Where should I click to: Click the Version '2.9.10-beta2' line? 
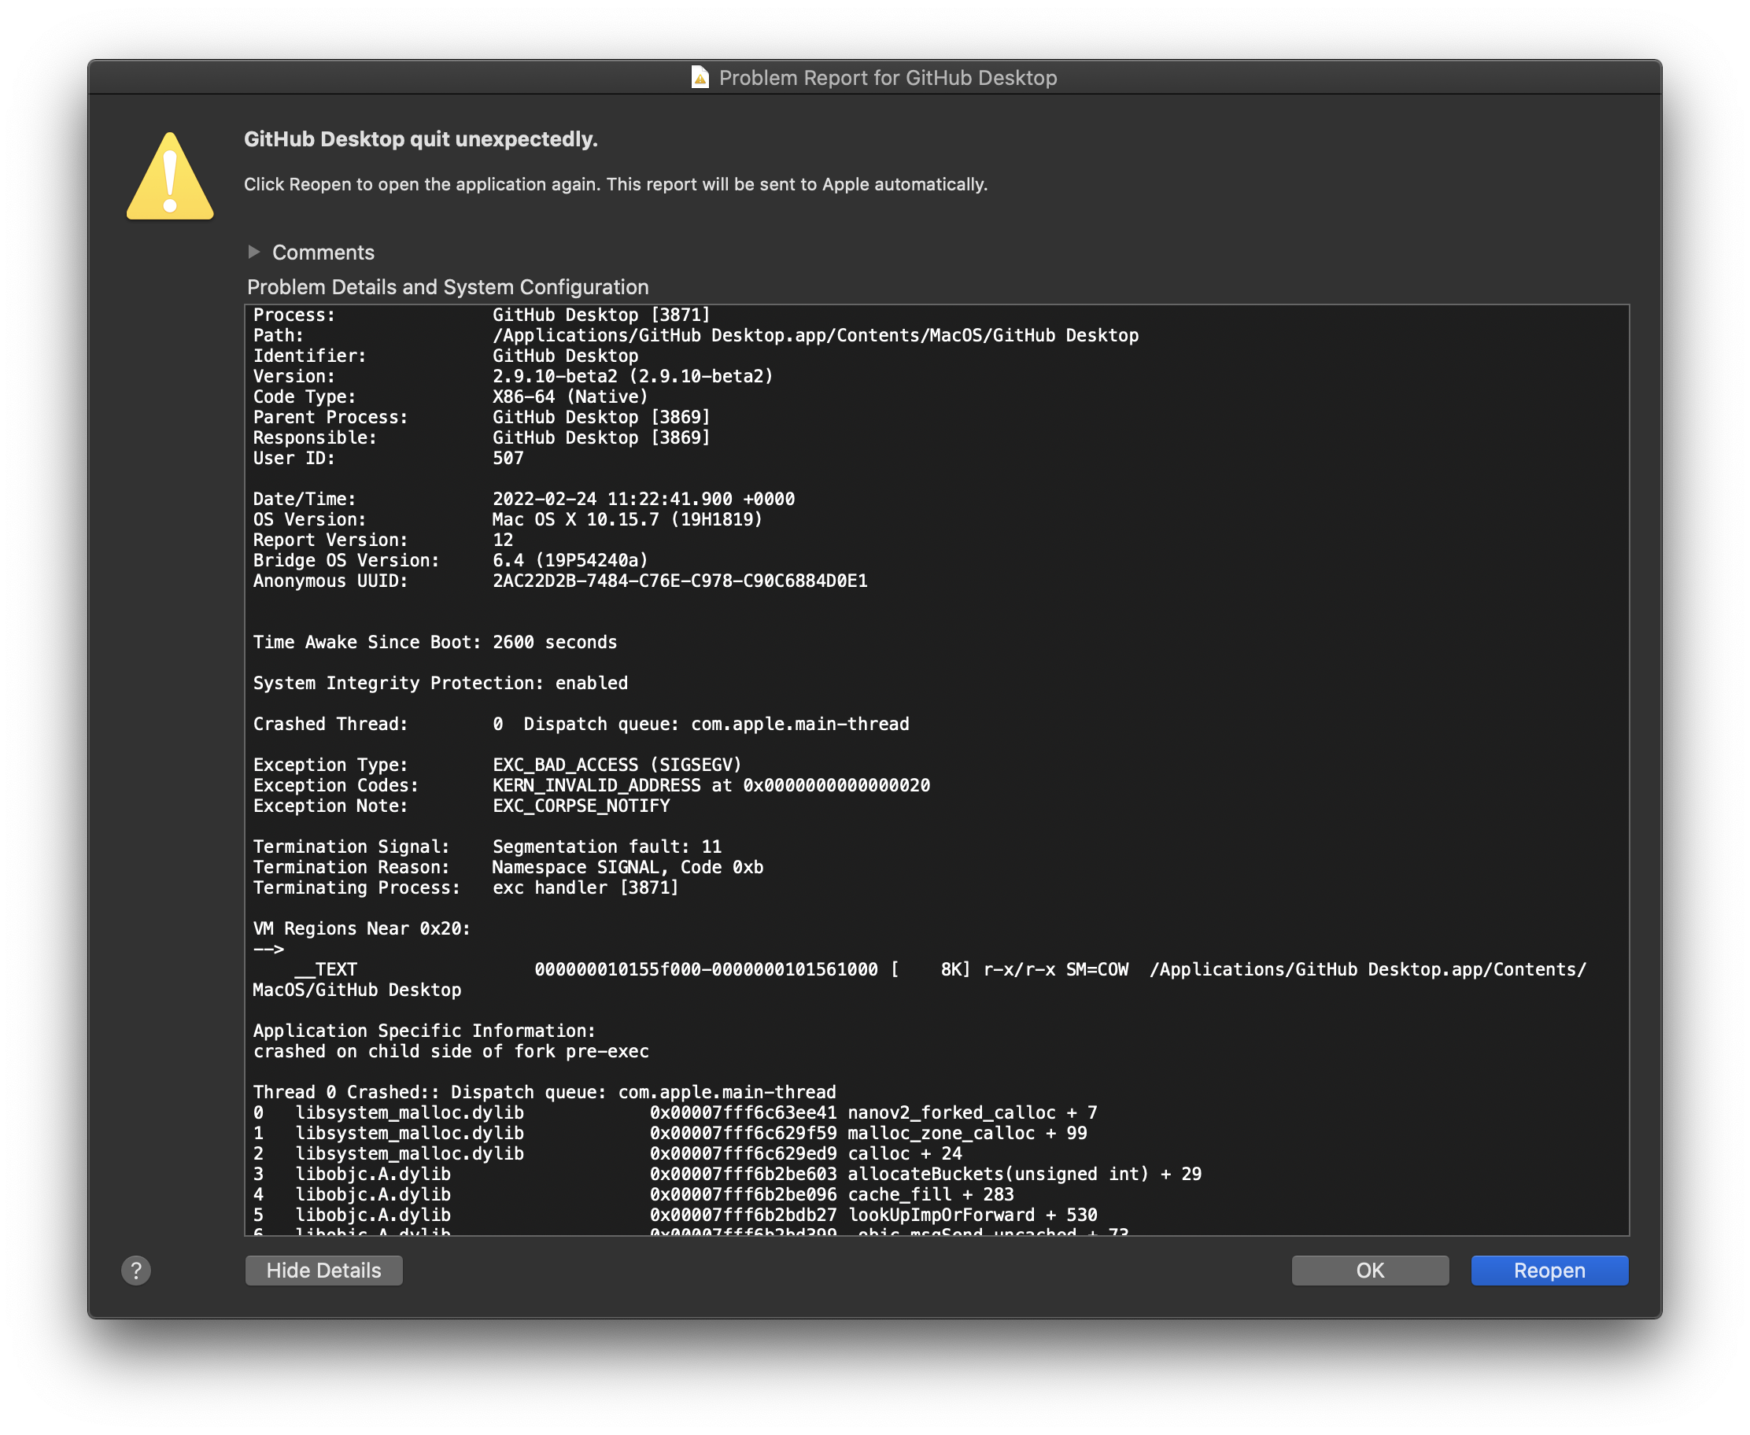coord(512,376)
